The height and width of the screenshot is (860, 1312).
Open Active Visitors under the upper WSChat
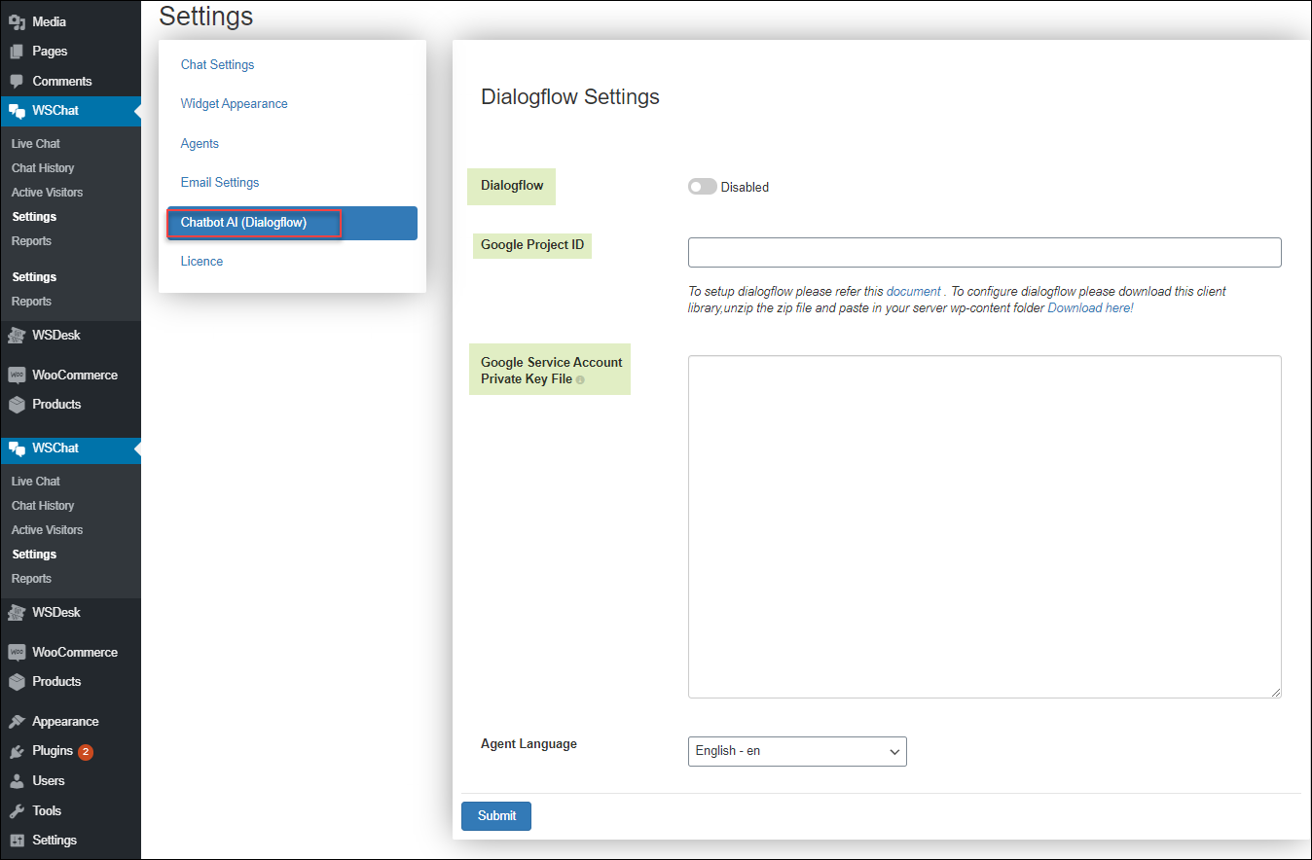coord(47,193)
